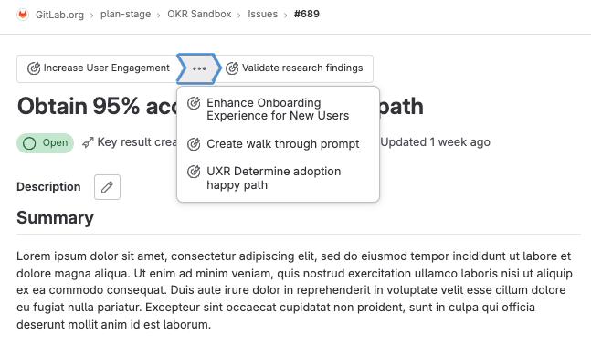The width and height of the screenshot is (591, 345).
Task: Click the GitLab tanuki logo icon
Action: click(x=23, y=15)
